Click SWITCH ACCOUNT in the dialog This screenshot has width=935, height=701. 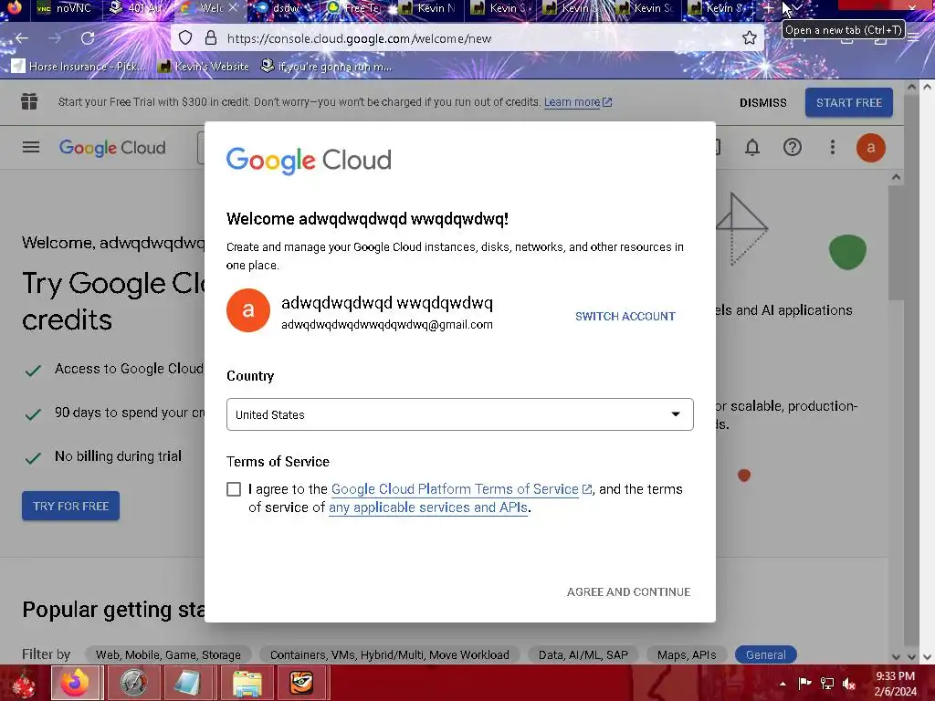pos(625,316)
